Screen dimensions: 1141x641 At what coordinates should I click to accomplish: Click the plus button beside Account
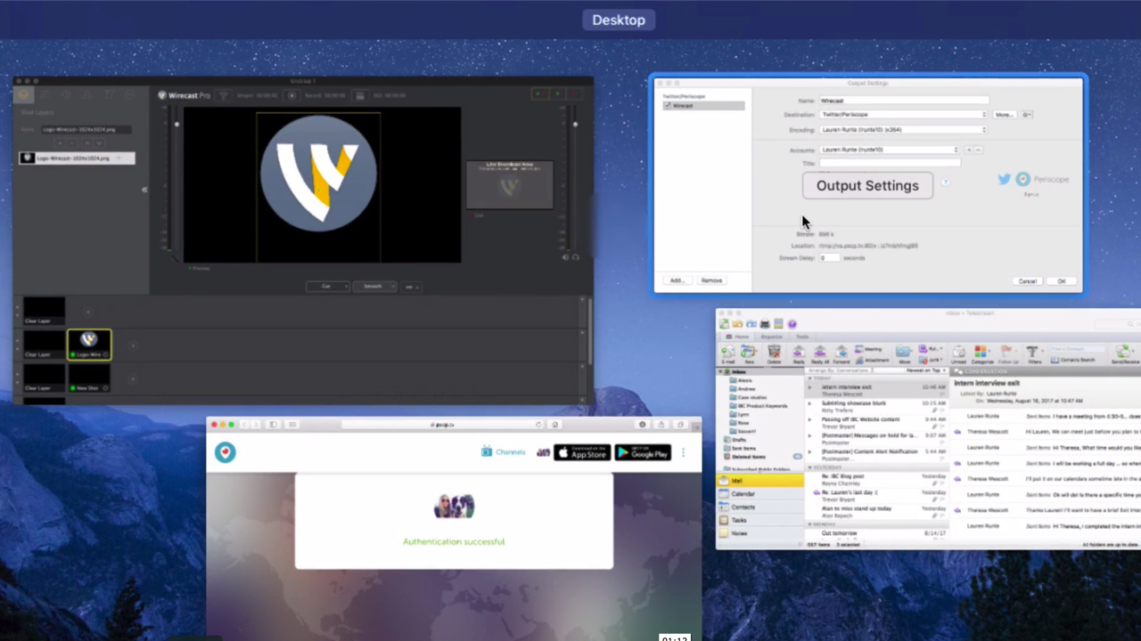tap(969, 150)
